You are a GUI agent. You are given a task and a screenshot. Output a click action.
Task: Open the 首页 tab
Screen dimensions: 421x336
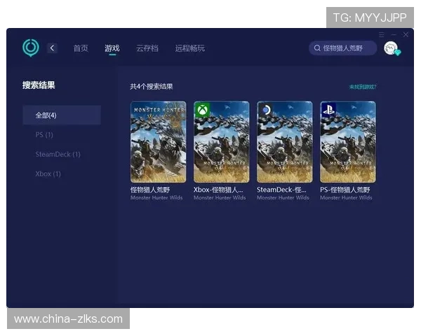point(81,48)
